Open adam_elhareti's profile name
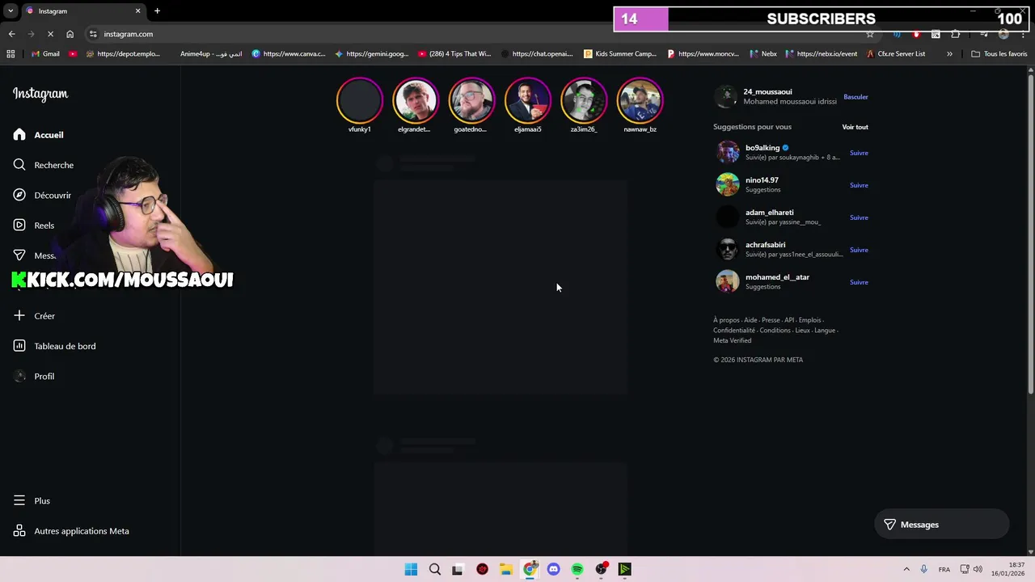The image size is (1035, 582). point(770,213)
